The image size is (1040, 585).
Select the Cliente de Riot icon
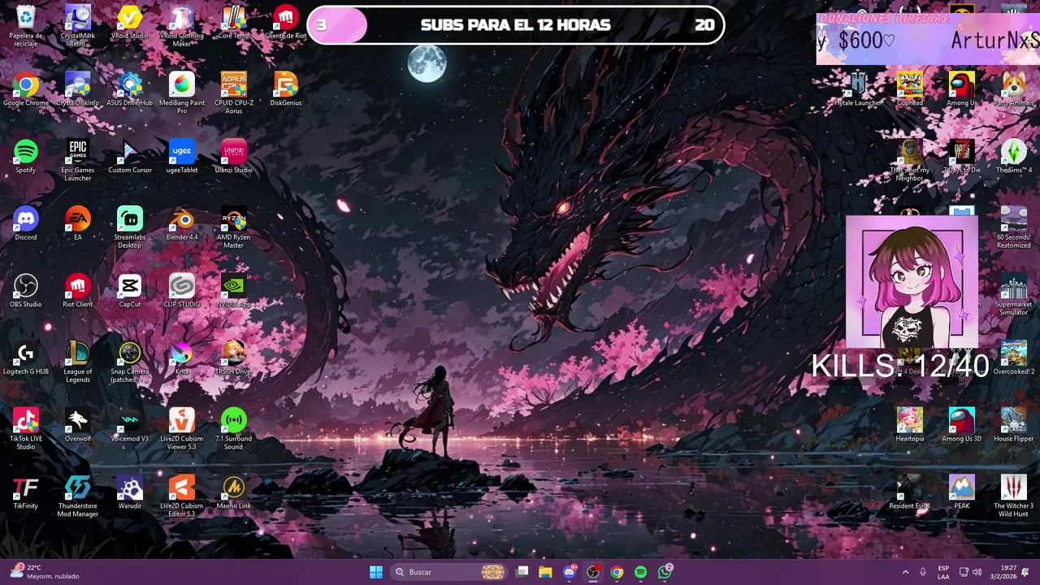(x=285, y=18)
